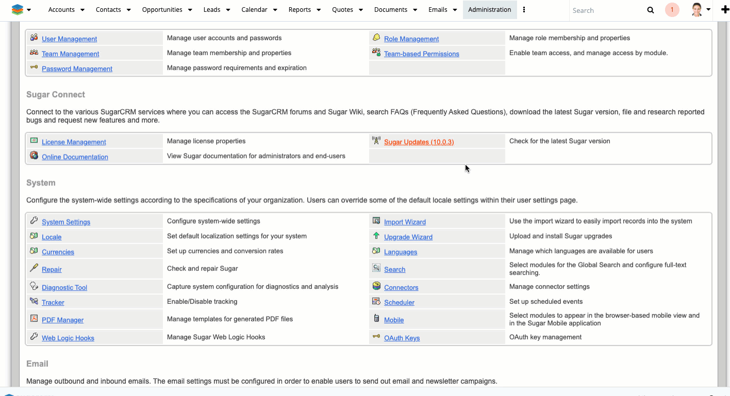
Task: Click the Import Wizard icon
Action: tap(376, 220)
